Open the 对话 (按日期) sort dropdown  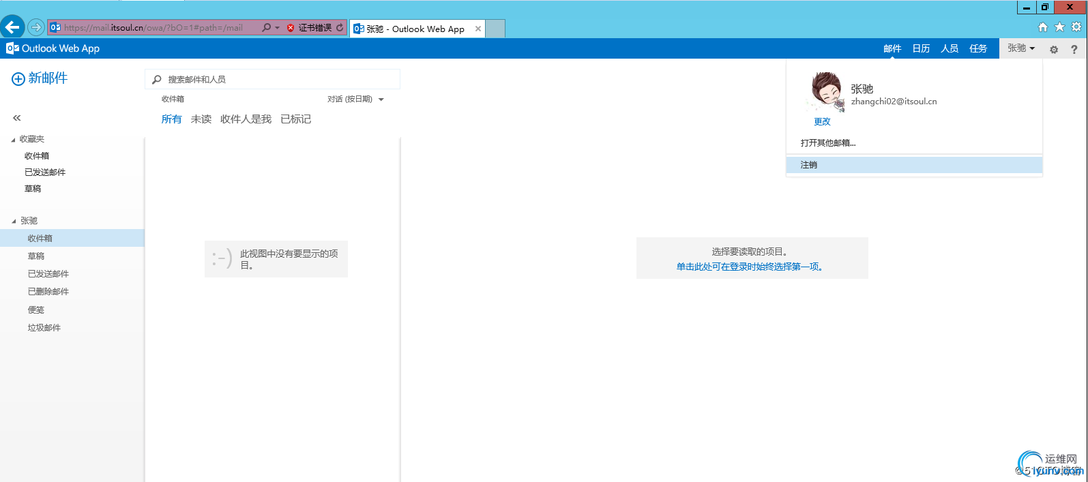pos(355,100)
